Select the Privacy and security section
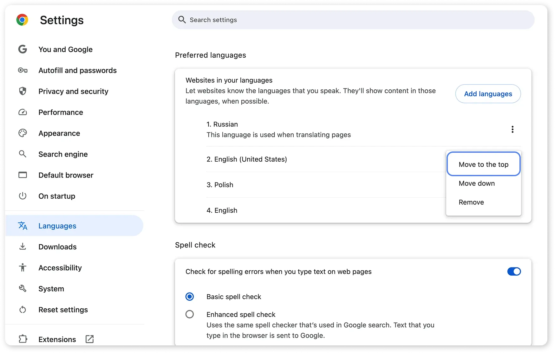The width and height of the screenshot is (555, 353). [73, 91]
